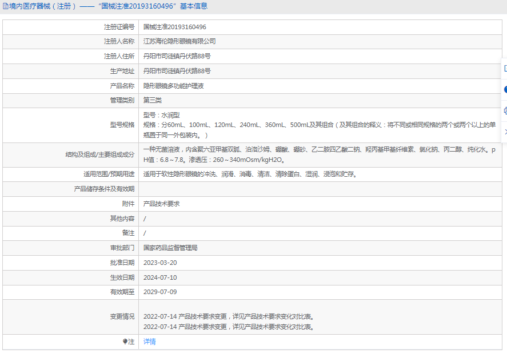This screenshot has width=507, height=353.
Task: Click the document icon before the page title
Action: (x=6, y=6)
